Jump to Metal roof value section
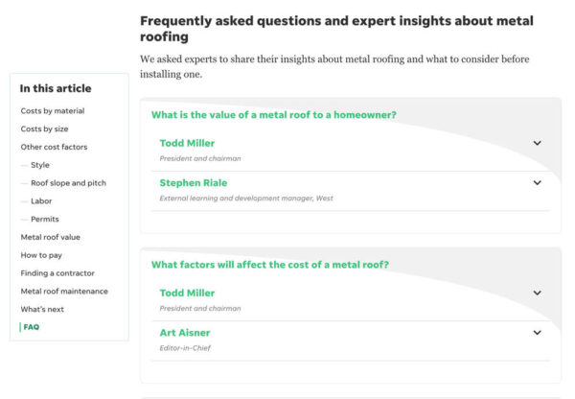Image resolution: width=575 pixels, height=399 pixels. [51, 237]
